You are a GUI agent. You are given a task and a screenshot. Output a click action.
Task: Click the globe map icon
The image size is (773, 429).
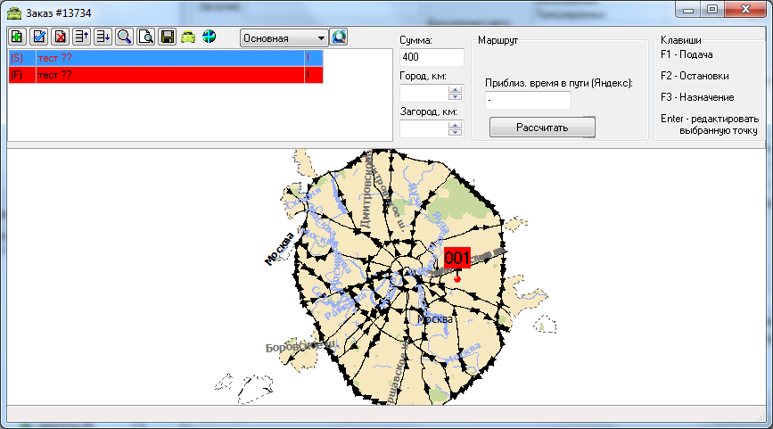click(x=210, y=37)
